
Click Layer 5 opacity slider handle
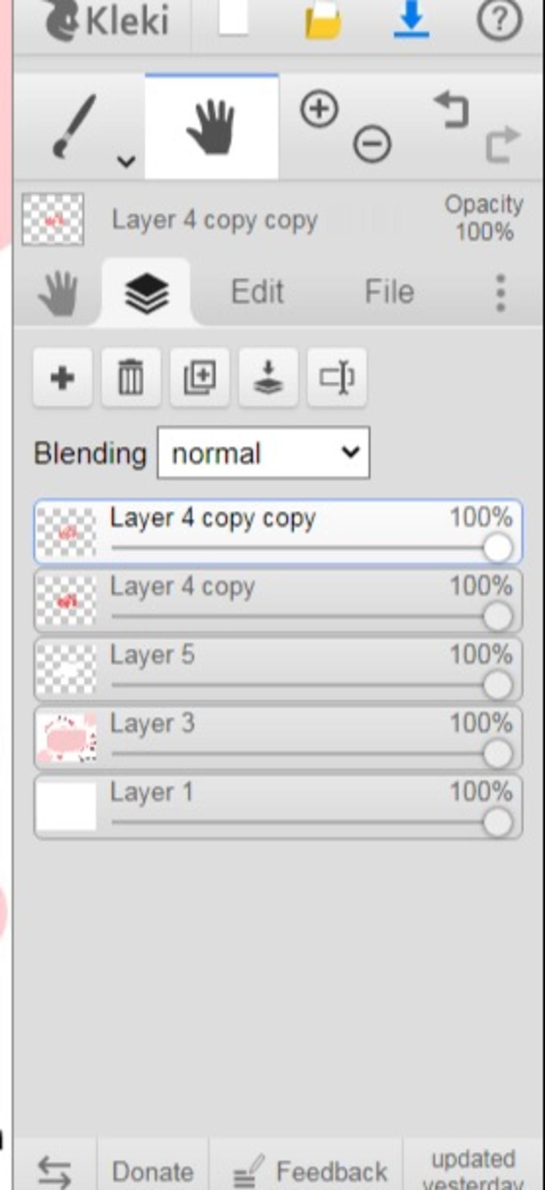(498, 685)
